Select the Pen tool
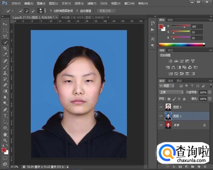This screenshot has height=170, width=213. pyautogui.click(x=5, y=110)
